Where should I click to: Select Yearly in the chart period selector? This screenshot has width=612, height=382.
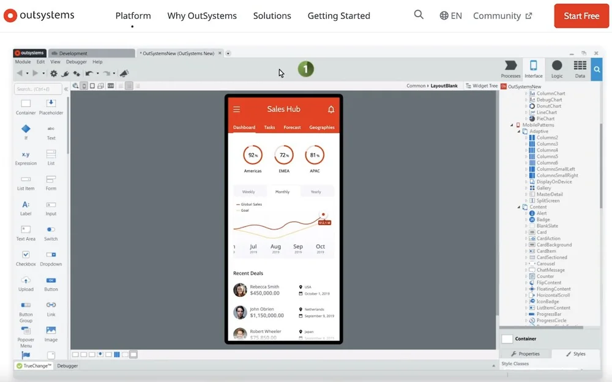tap(316, 192)
